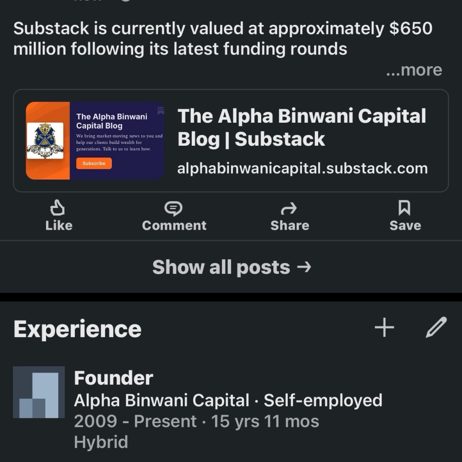Tap Alpha Binwani Capital · Self-employed text
This screenshot has width=462, height=462.
point(228,400)
